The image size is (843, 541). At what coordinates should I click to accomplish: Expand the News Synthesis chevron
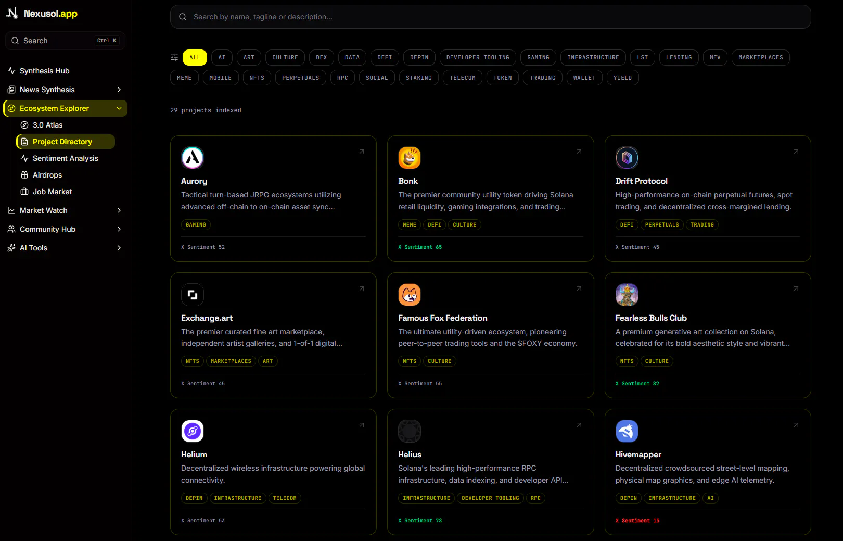(119, 90)
